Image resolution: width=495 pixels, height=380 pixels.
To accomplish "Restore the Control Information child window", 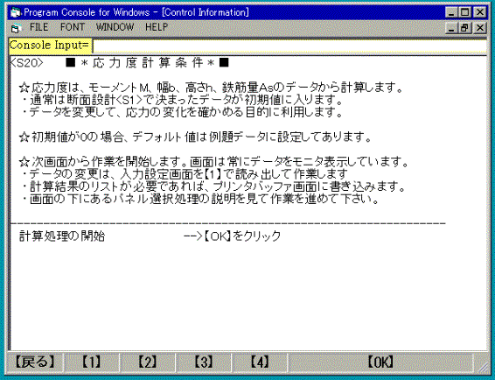I will tap(464, 28).
